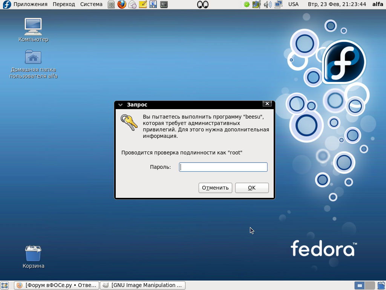Launch Firefox from the top panel

[122, 5]
